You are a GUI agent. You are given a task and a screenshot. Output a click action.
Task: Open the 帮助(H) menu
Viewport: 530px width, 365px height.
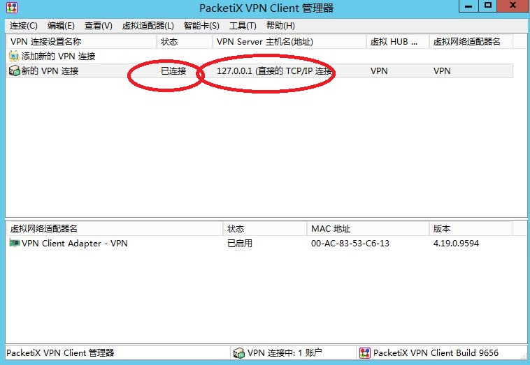tap(280, 26)
